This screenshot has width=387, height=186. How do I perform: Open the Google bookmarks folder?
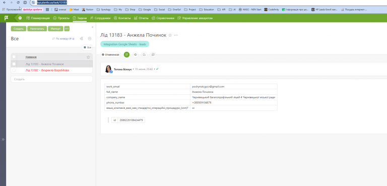click(x=145, y=10)
